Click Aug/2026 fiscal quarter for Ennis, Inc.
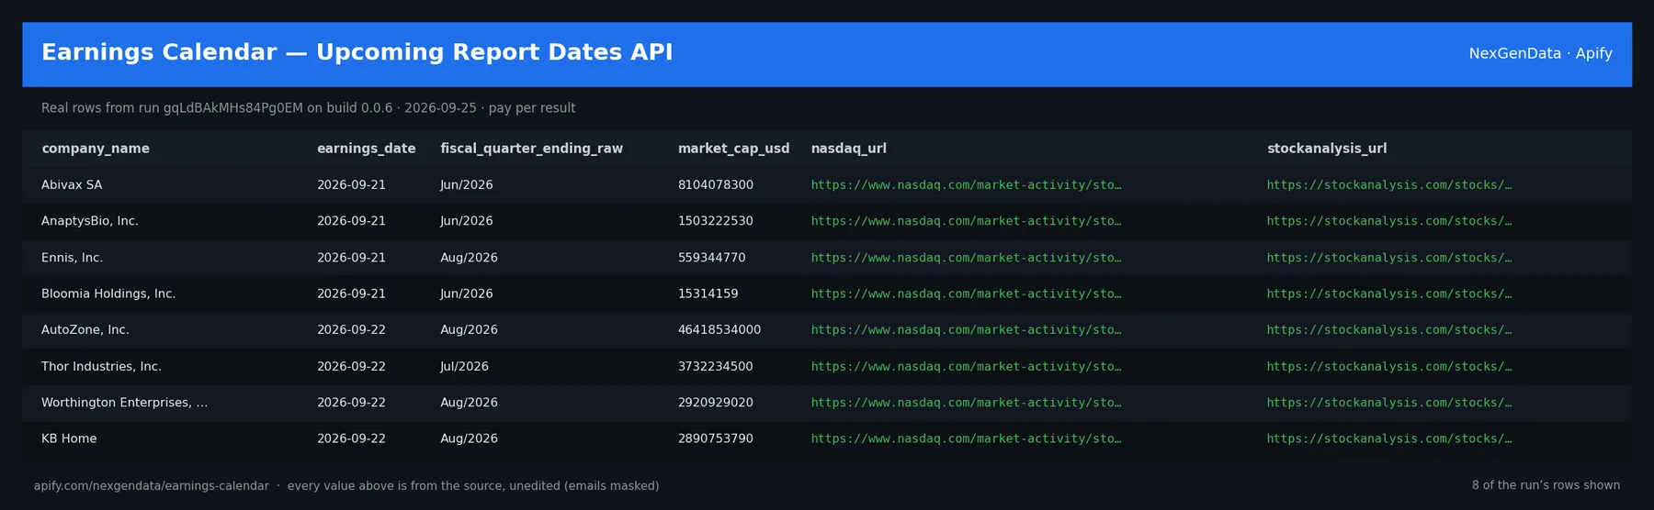 tap(469, 258)
